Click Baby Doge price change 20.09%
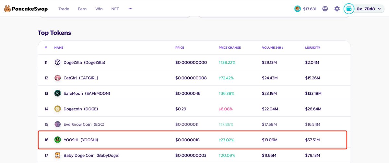 pos(226,156)
